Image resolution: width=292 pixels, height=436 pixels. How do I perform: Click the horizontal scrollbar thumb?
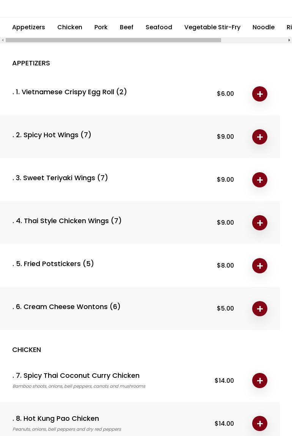tap(113, 40)
